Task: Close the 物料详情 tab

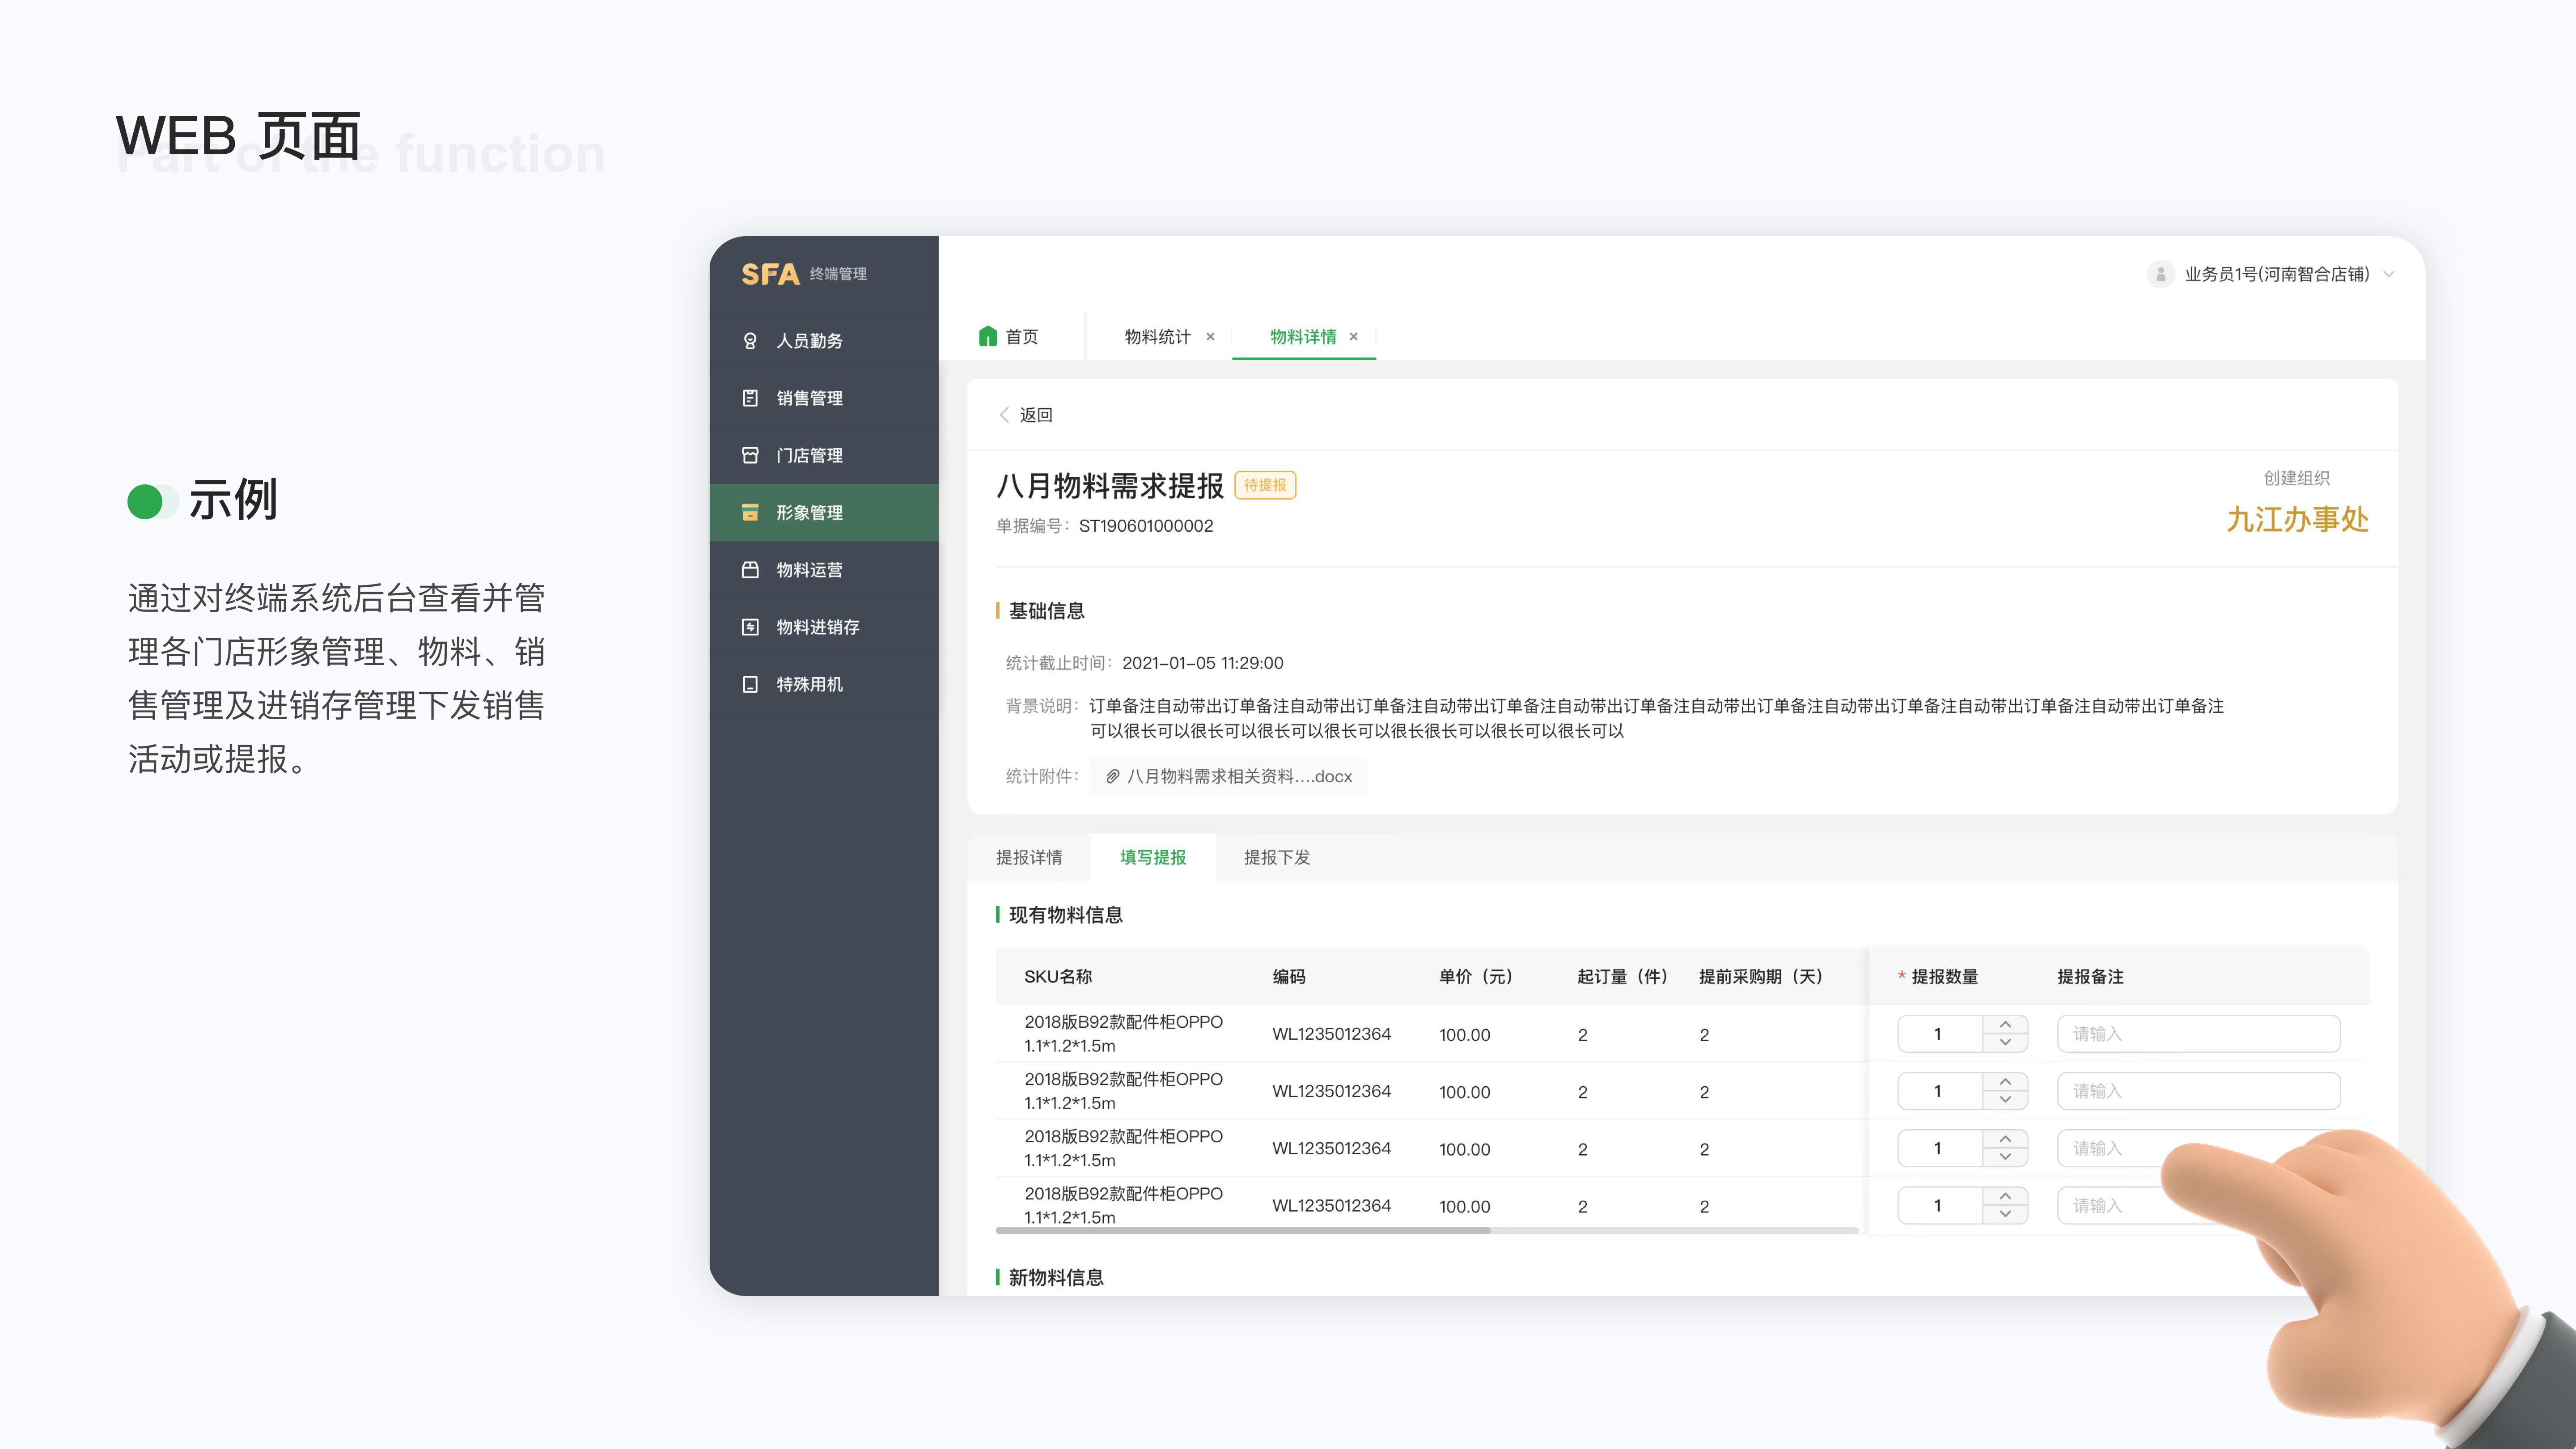Action: click(x=1354, y=337)
